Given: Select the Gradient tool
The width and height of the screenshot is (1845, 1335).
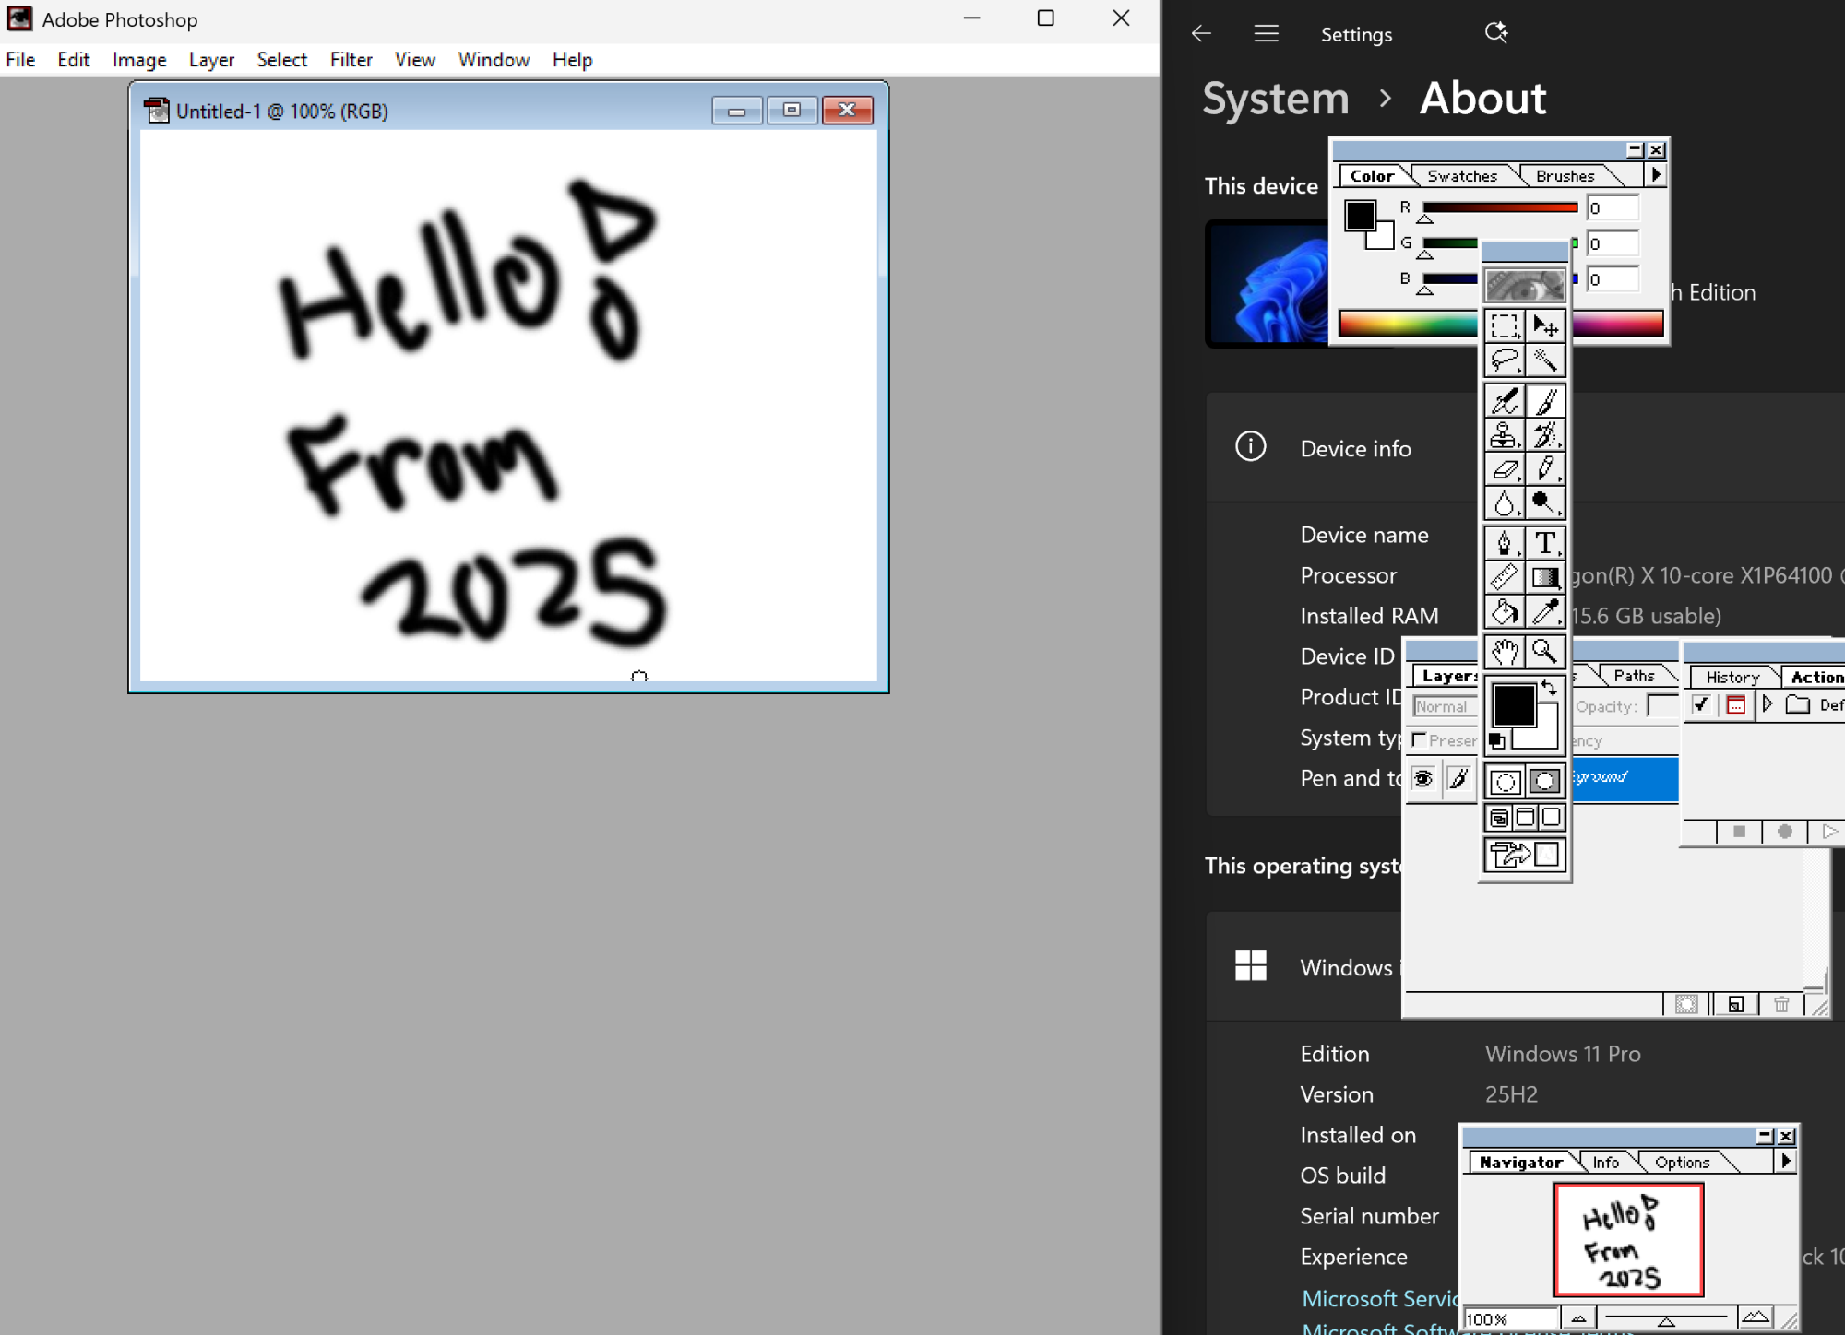Looking at the screenshot, I should [1546, 576].
